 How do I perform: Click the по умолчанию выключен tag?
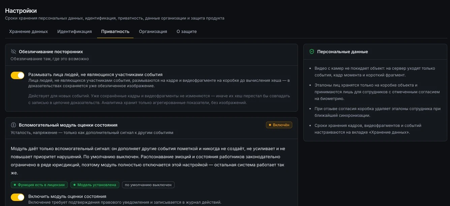pos(148,185)
